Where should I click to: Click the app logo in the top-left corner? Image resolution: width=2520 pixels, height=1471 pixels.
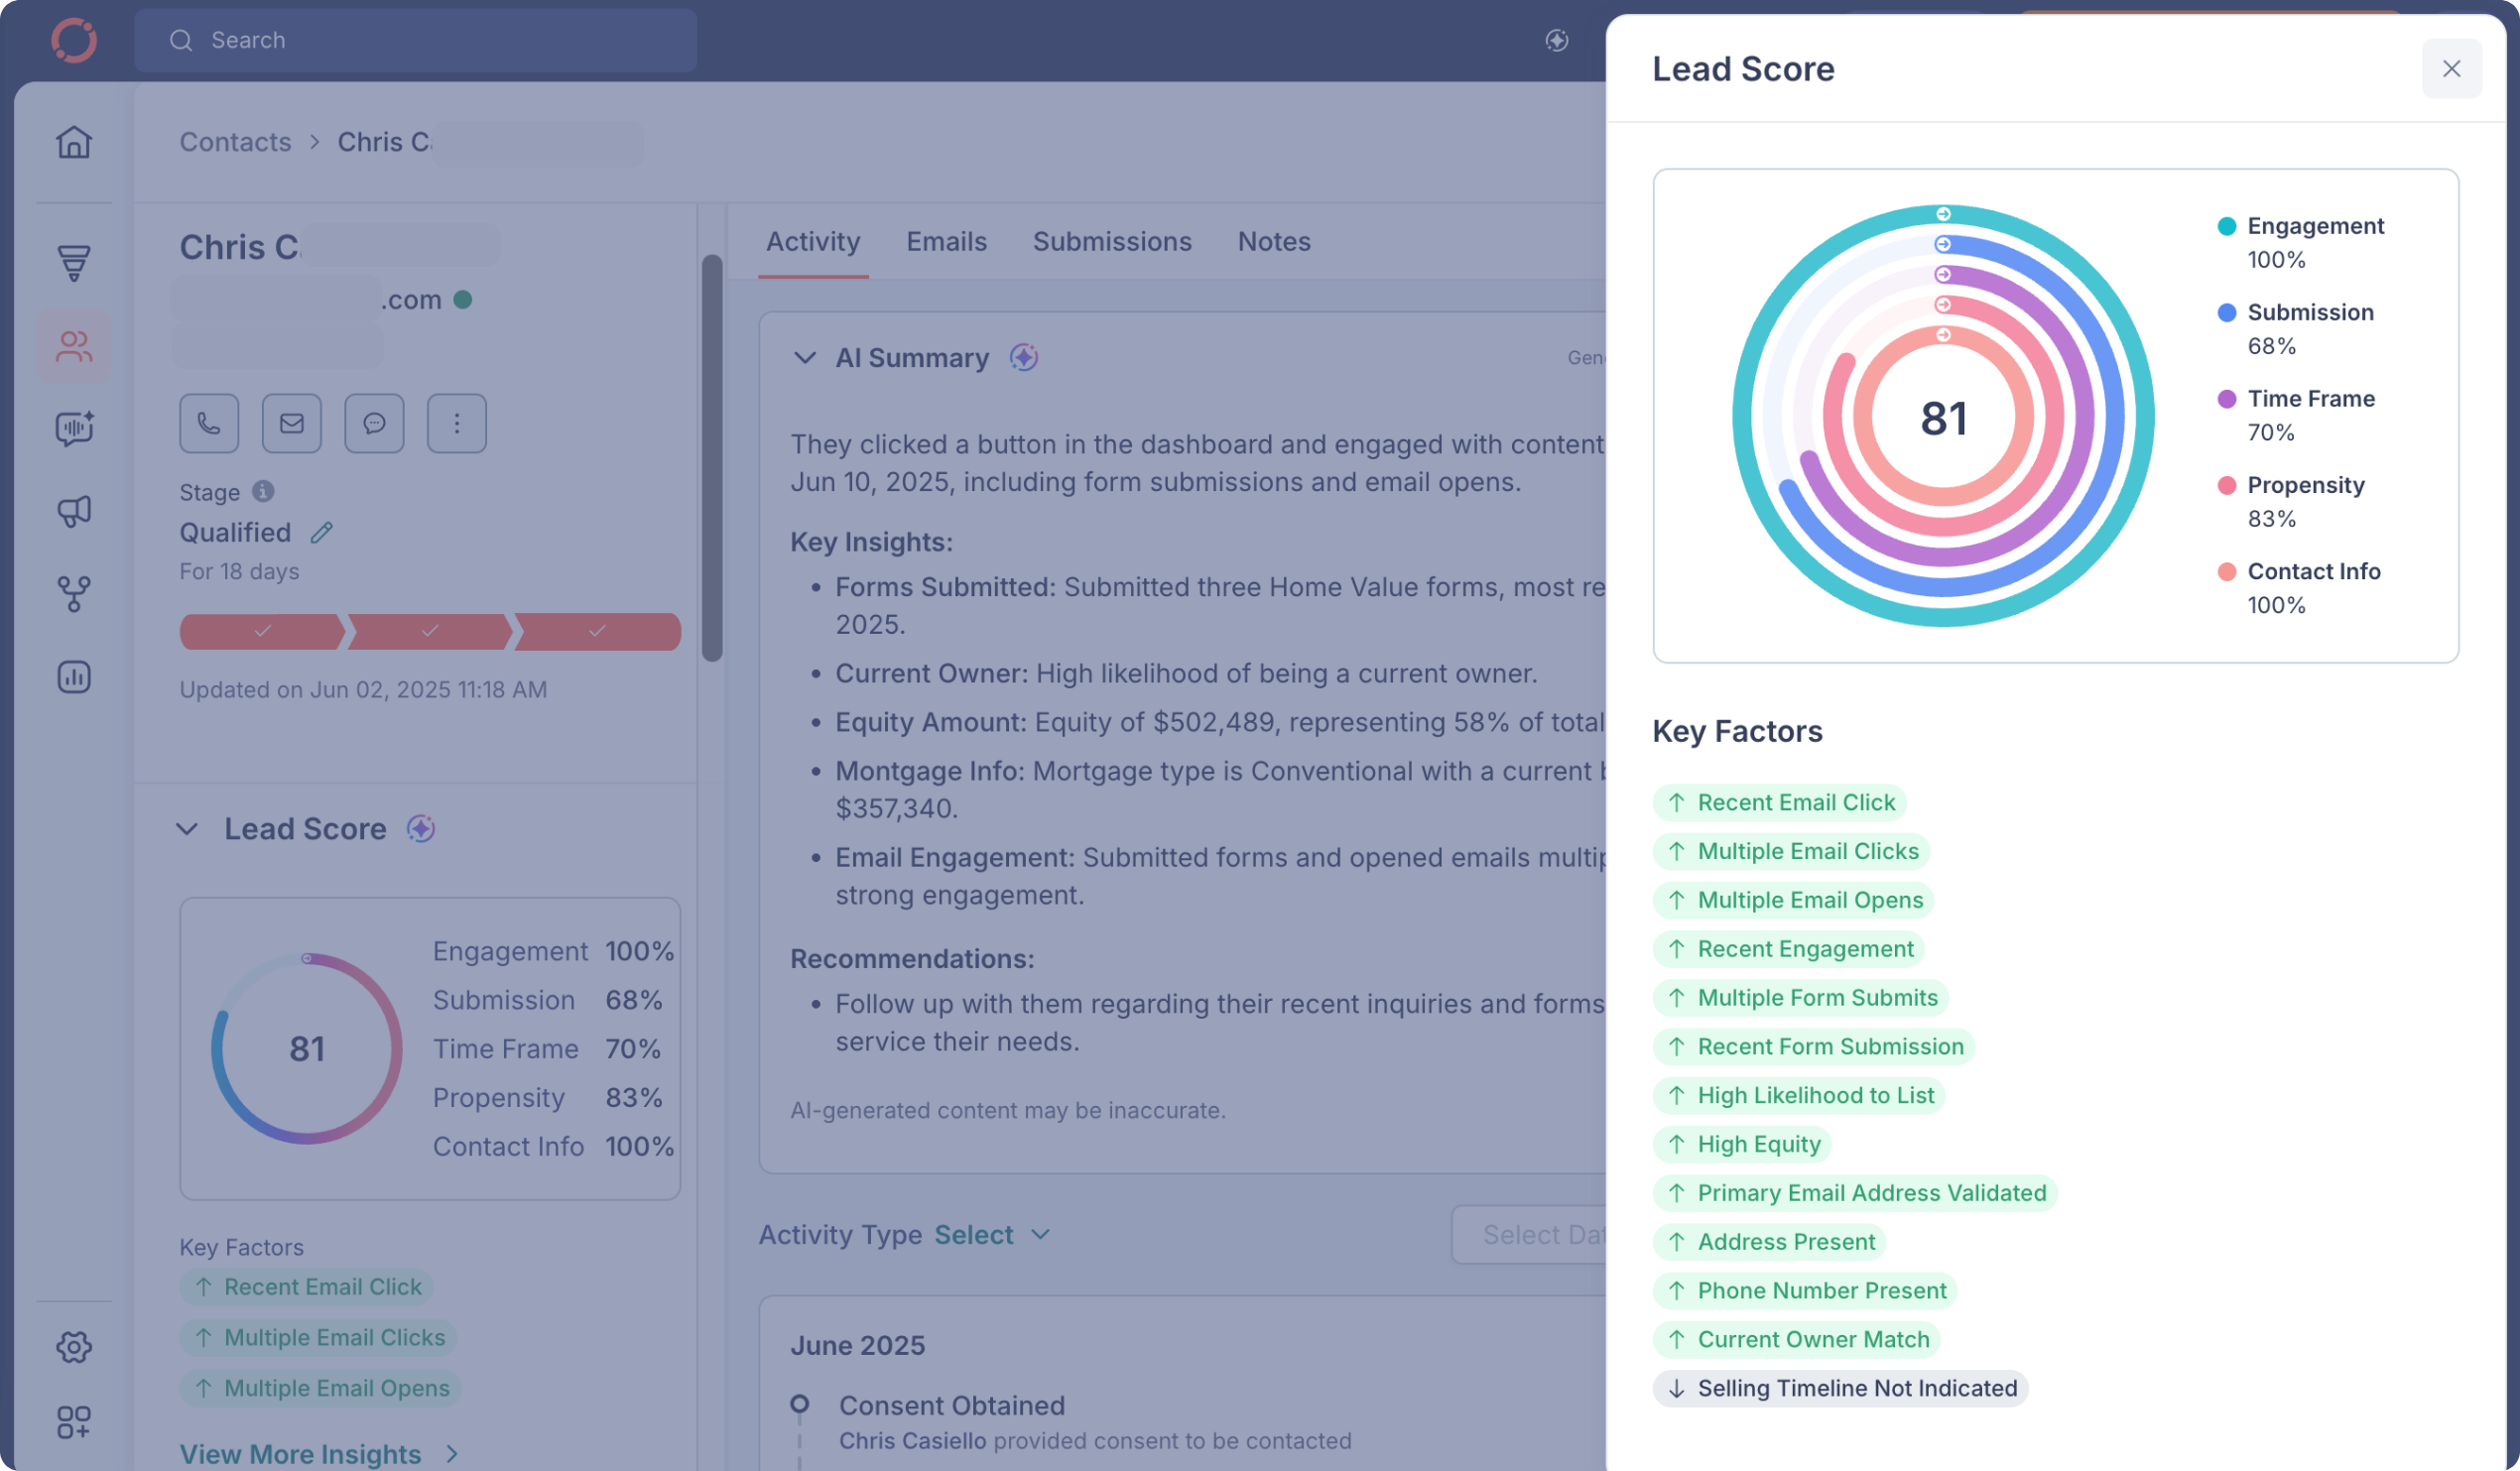tap(74, 40)
